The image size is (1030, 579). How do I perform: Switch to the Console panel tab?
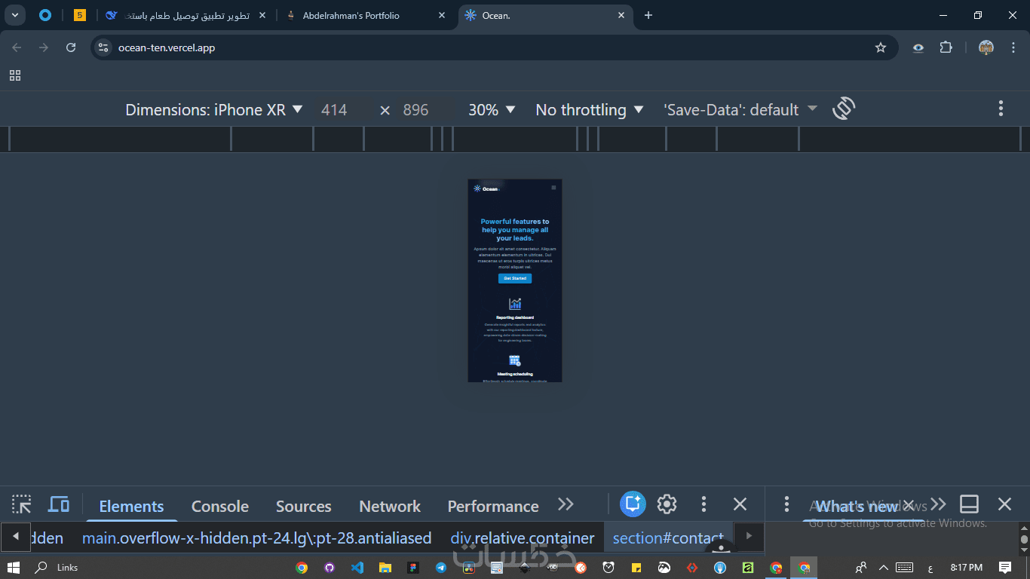click(x=220, y=506)
